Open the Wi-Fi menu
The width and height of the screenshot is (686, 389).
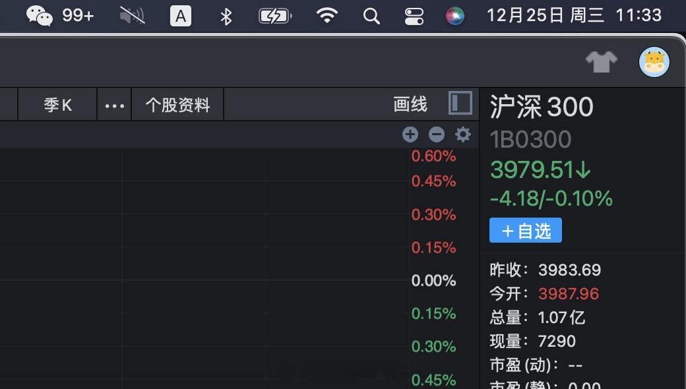point(327,16)
